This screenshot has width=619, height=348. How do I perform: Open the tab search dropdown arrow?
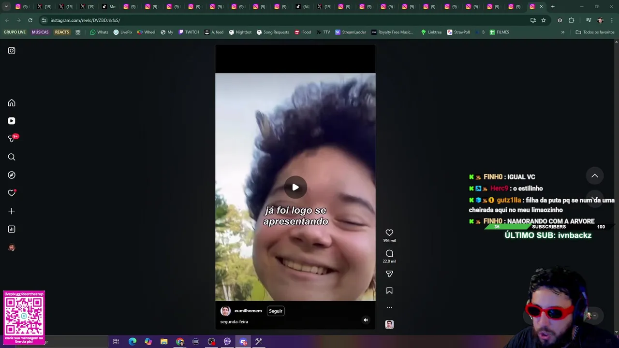click(x=6, y=7)
